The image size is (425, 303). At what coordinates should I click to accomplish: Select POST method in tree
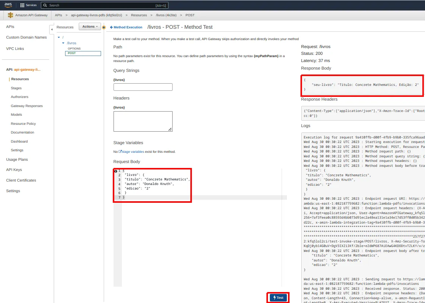[83, 53]
